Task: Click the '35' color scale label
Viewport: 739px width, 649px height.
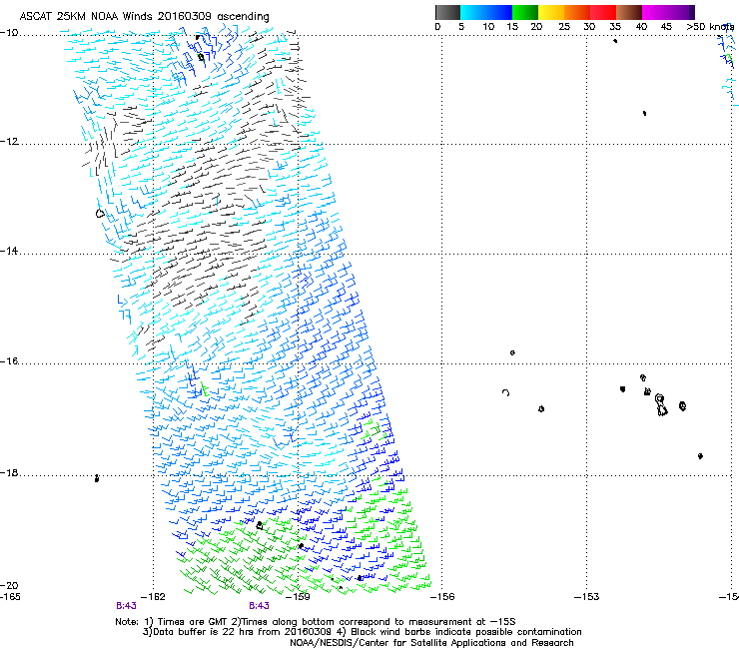Action: [615, 27]
